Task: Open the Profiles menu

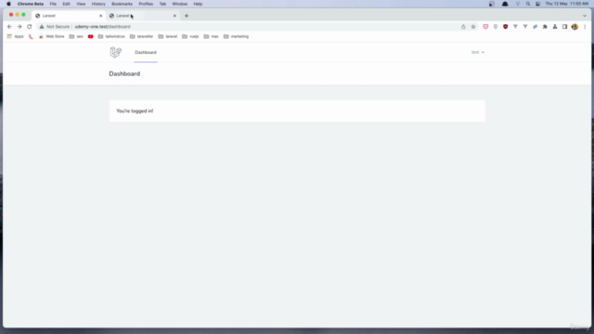Action: [146, 4]
